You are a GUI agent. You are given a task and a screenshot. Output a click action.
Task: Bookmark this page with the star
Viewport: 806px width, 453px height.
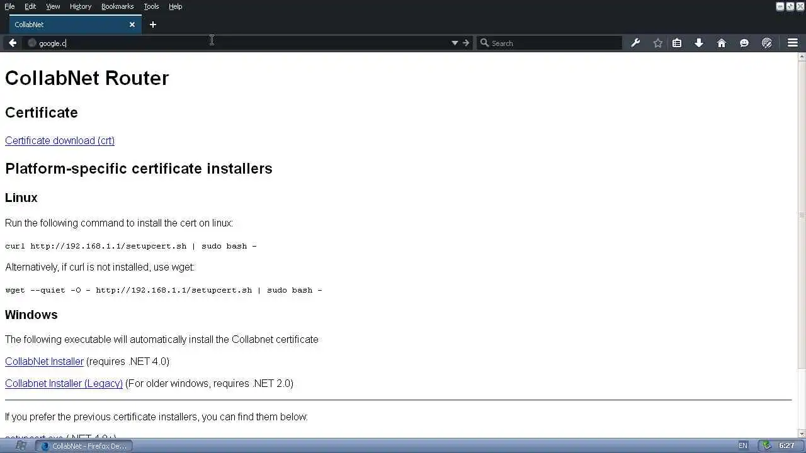click(x=658, y=43)
